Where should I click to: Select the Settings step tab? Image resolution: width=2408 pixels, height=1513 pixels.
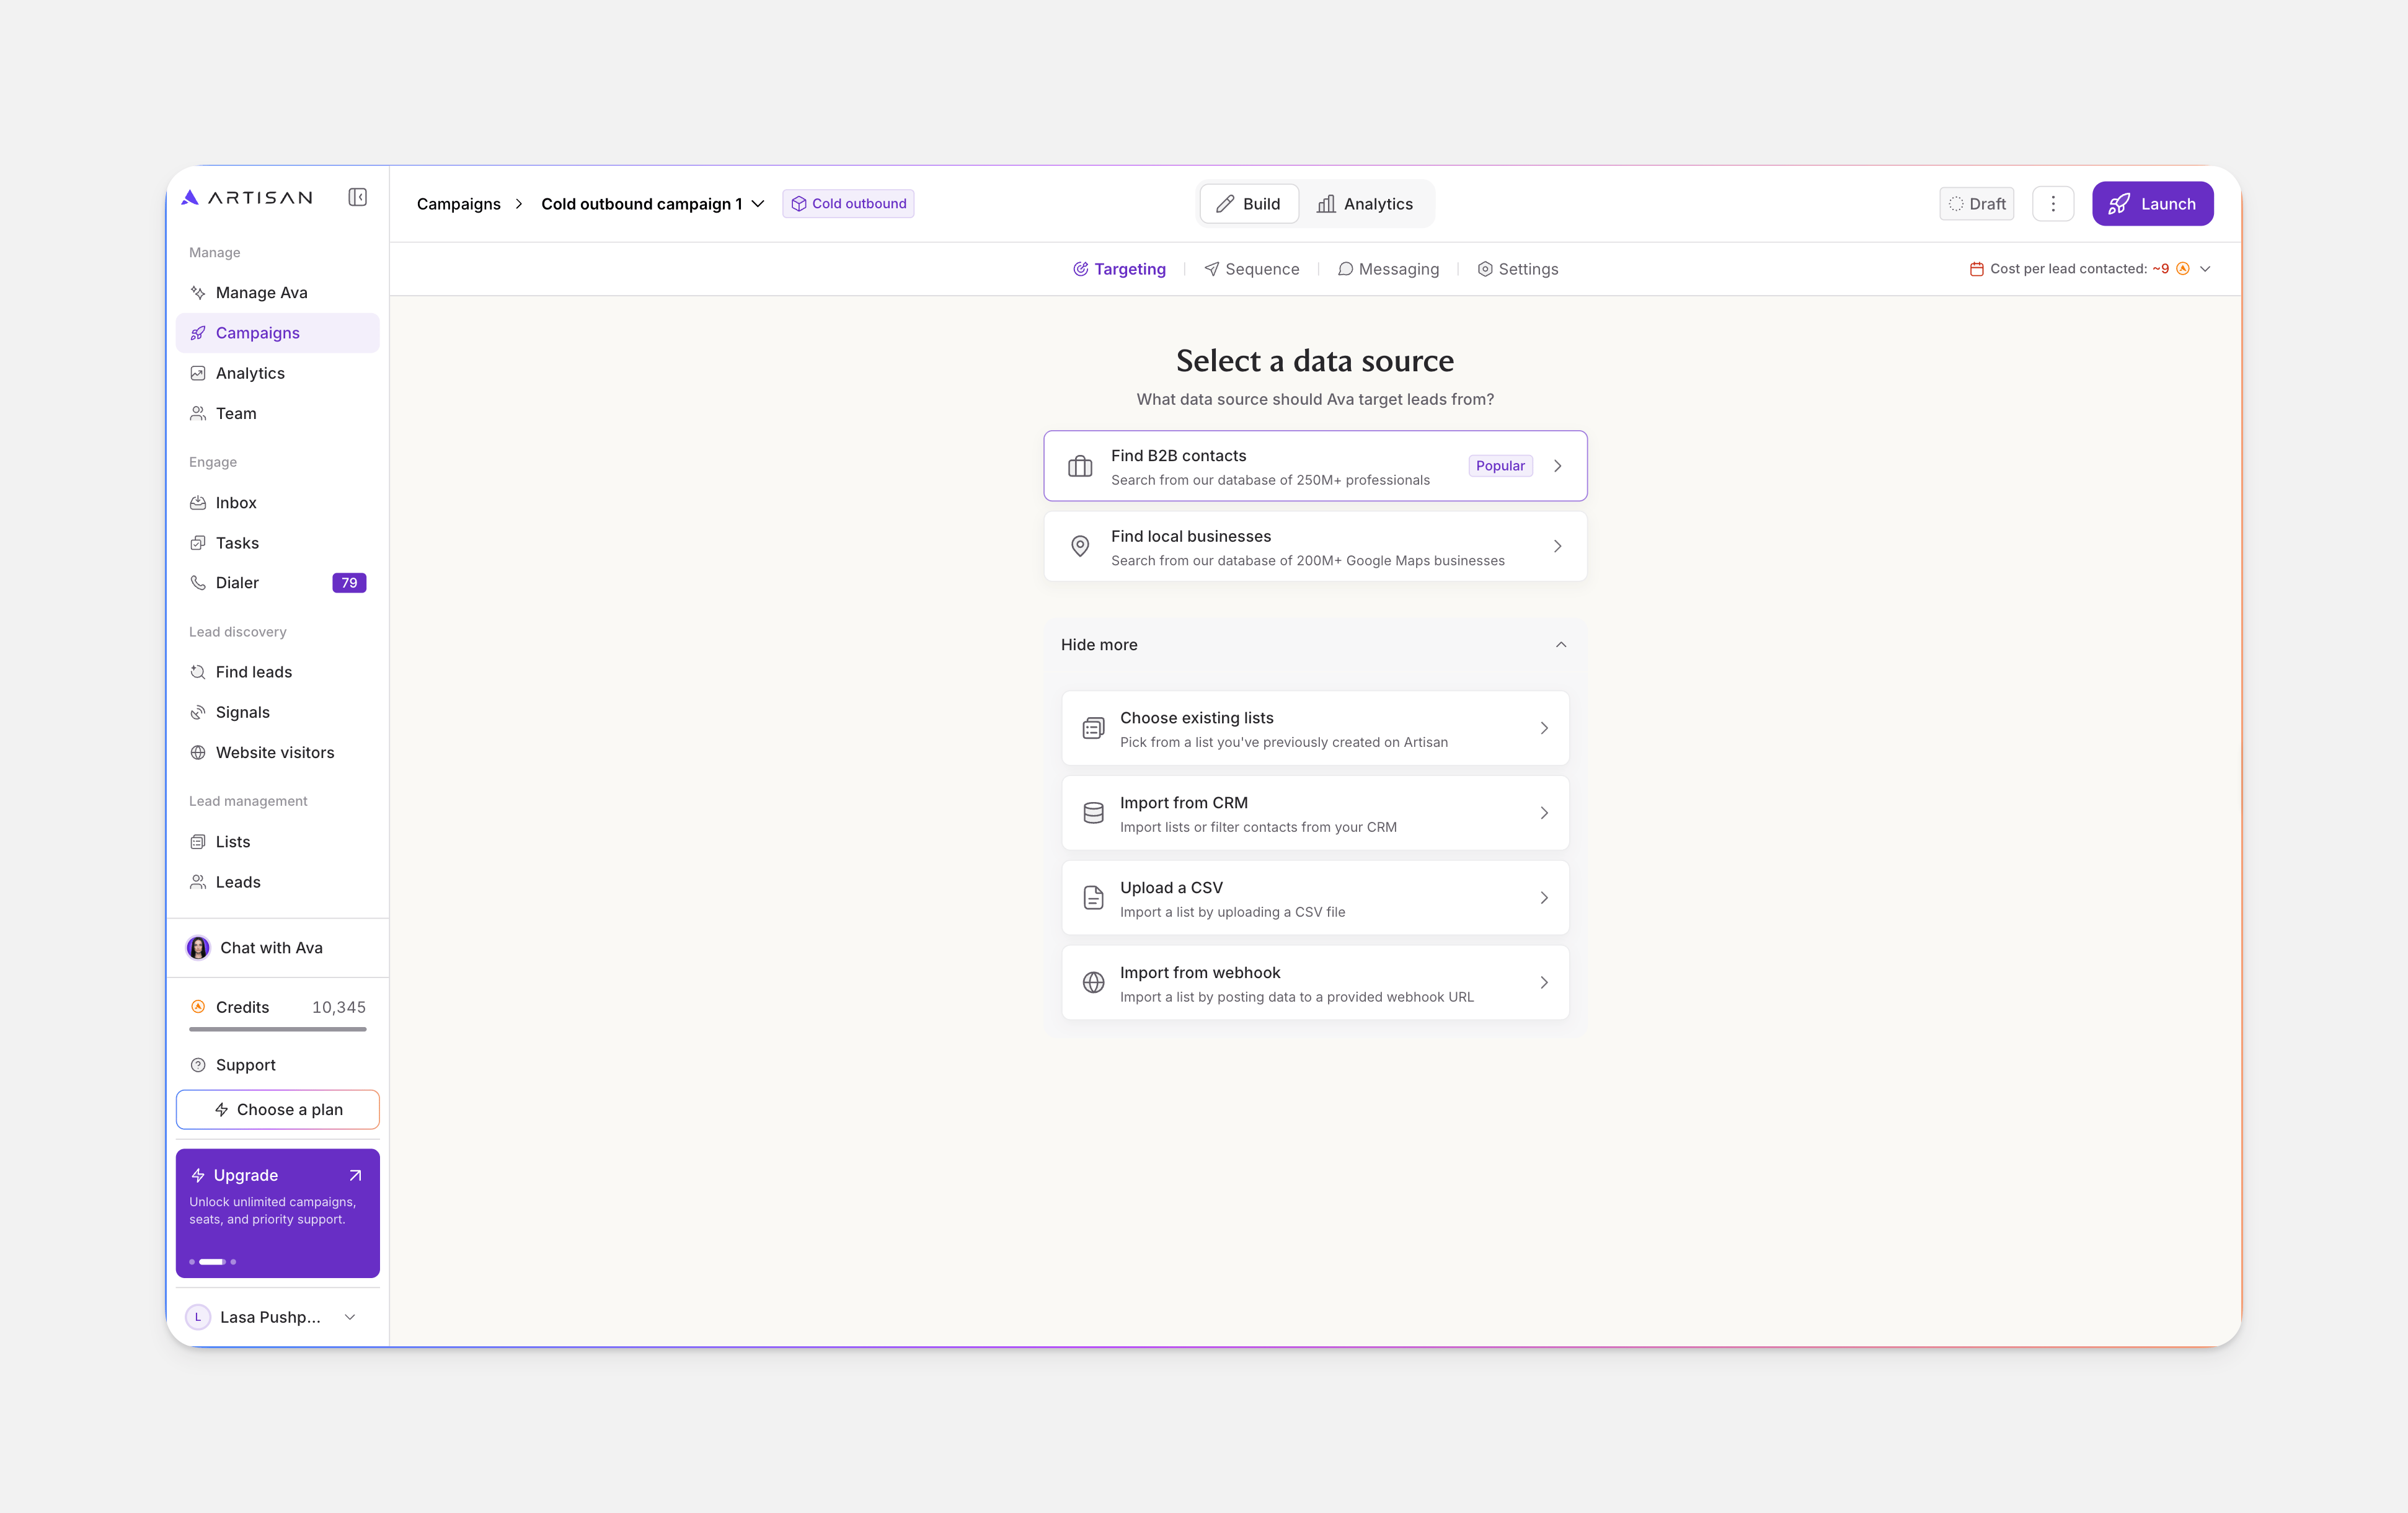tap(1518, 269)
